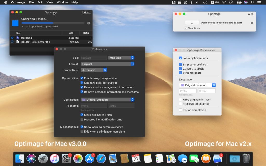Open settings via the gear icon
The height and width of the screenshot is (166, 266).
click(252, 23)
